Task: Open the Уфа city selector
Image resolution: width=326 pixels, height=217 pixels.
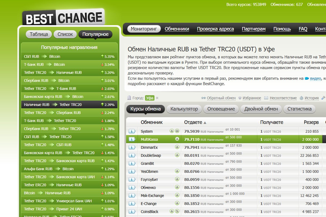Action: pyautogui.click(x=150, y=98)
